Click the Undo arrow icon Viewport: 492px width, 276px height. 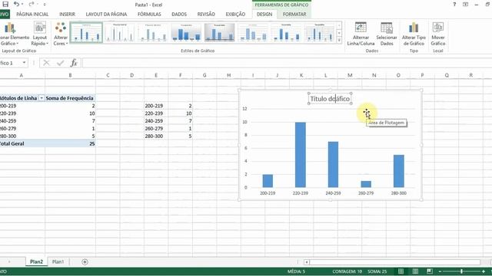(16, 5)
